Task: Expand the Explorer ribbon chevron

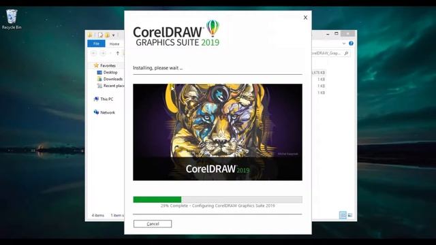Action: coord(343,44)
